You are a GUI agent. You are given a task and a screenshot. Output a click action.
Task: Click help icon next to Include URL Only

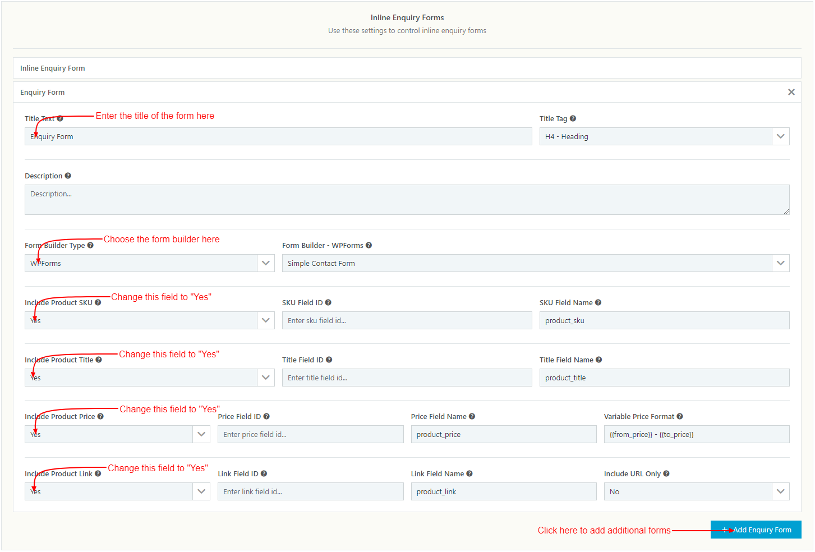[x=666, y=474]
